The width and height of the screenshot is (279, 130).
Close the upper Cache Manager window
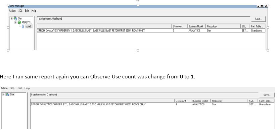(266, 6)
